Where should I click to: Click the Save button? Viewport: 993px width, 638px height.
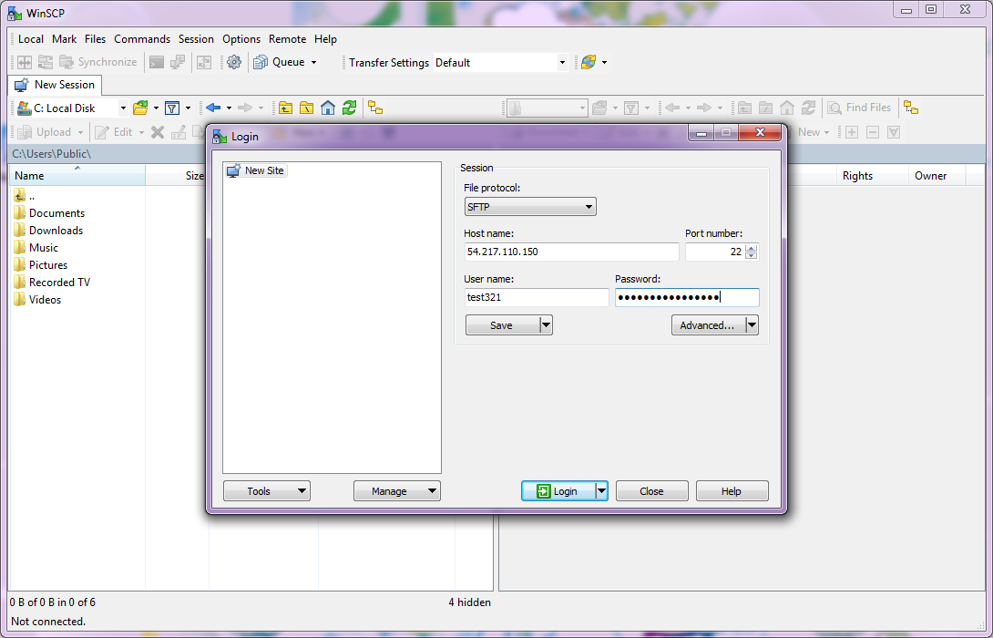[x=502, y=325]
